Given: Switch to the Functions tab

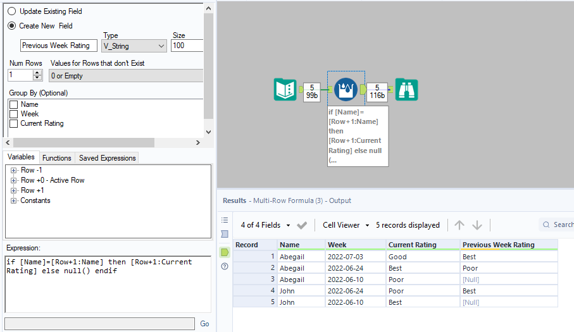Looking at the screenshot, I should coord(57,157).
